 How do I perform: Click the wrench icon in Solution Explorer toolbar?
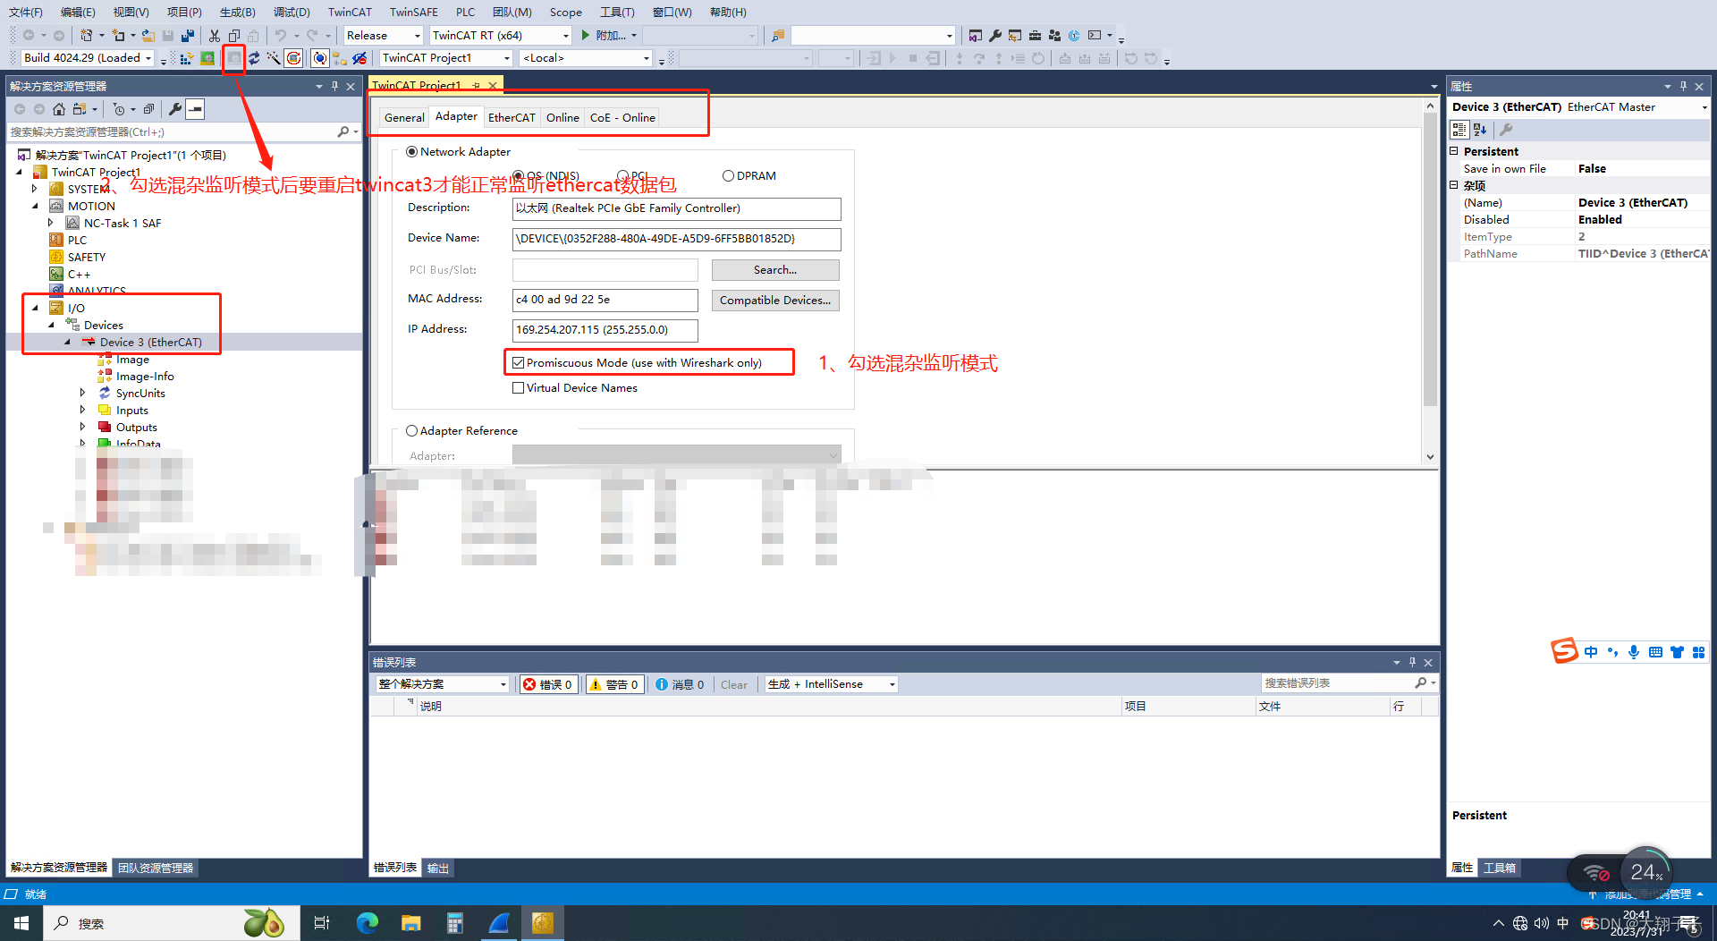coord(175,109)
